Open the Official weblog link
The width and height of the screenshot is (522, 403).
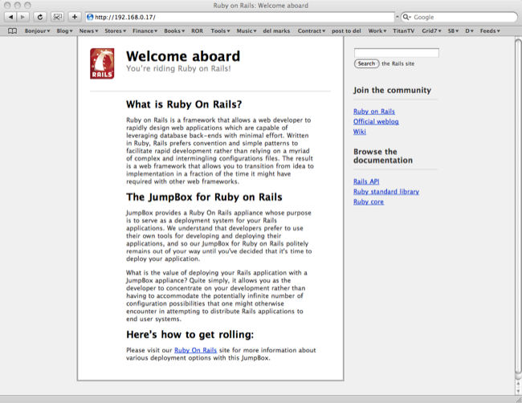click(x=376, y=121)
